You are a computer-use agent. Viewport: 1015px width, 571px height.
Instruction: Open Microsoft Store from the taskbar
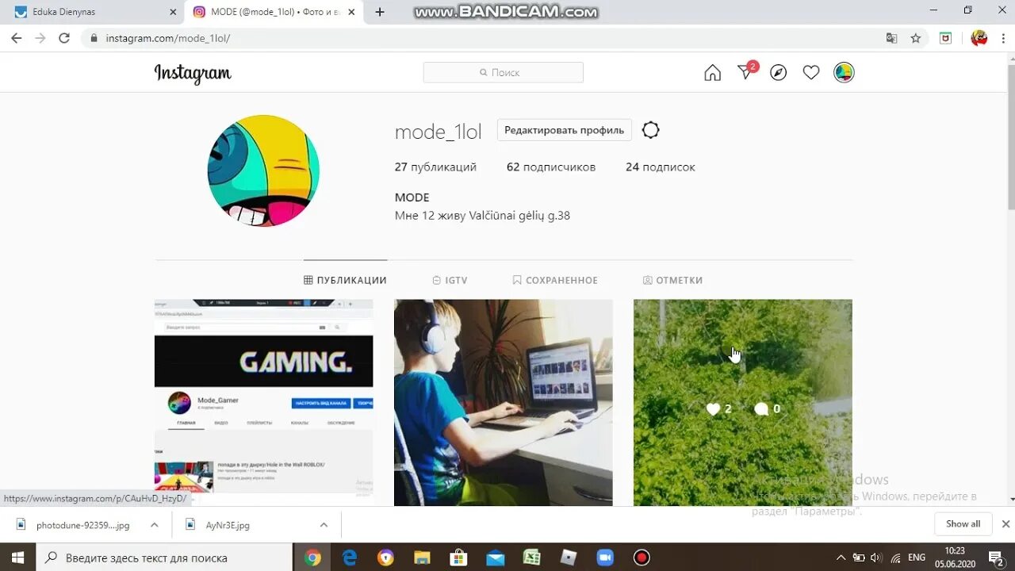tap(458, 558)
